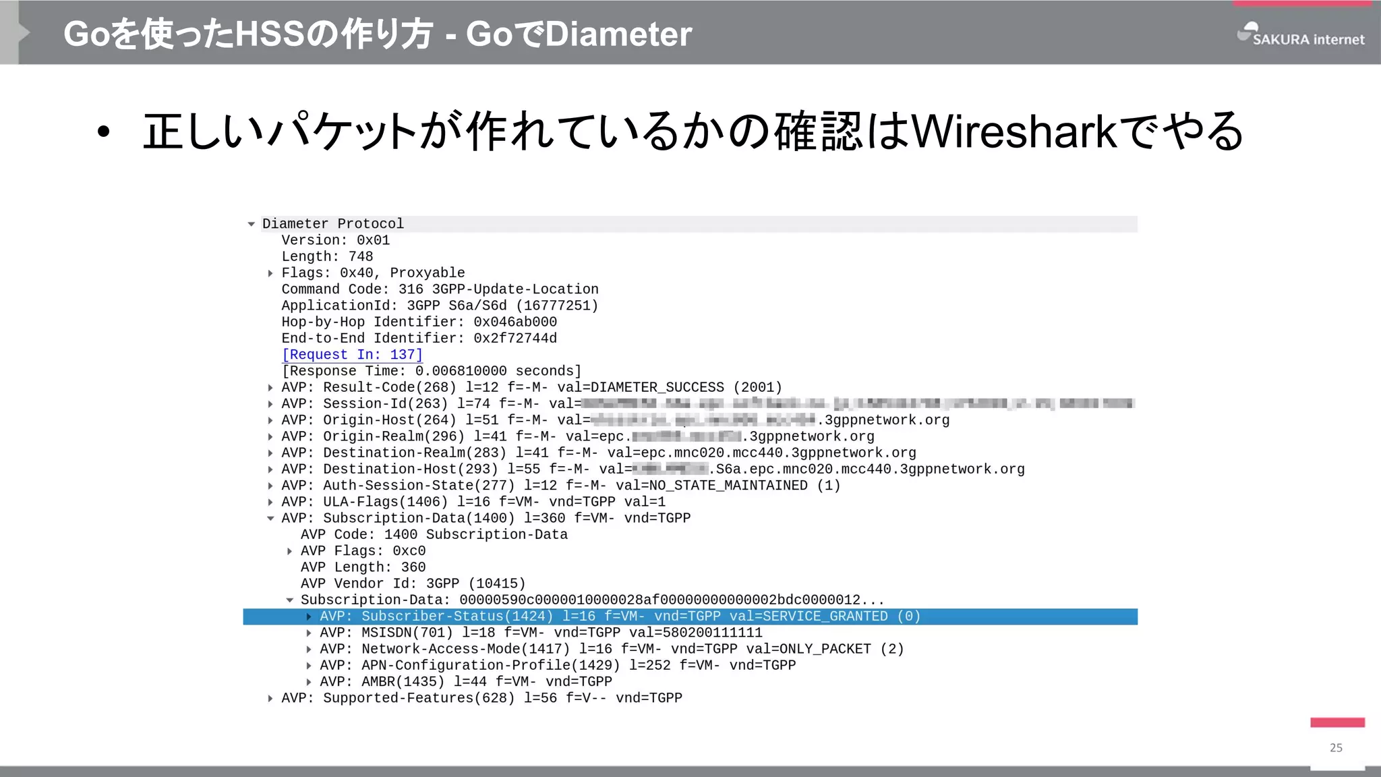
Task: Expand the Subscriber-Status(1424) AVP arrow
Action: pos(309,616)
